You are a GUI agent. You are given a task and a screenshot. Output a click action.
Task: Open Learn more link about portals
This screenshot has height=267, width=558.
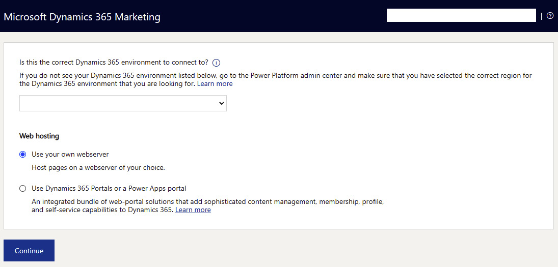(x=193, y=210)
